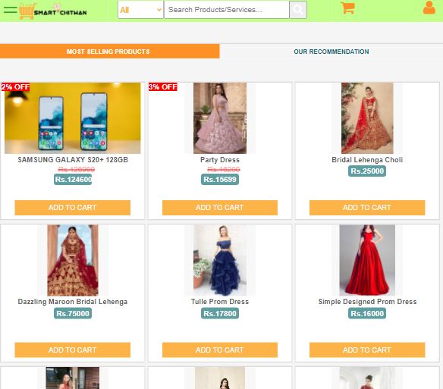Open the Simple Designed Prom Dress title

point(367,302)
